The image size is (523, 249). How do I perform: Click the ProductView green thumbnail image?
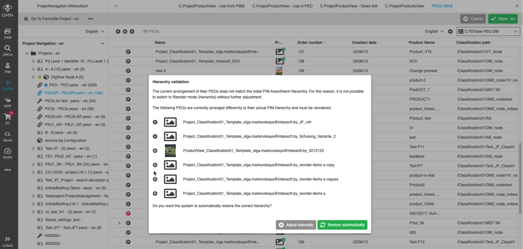(x=170, y=151)
